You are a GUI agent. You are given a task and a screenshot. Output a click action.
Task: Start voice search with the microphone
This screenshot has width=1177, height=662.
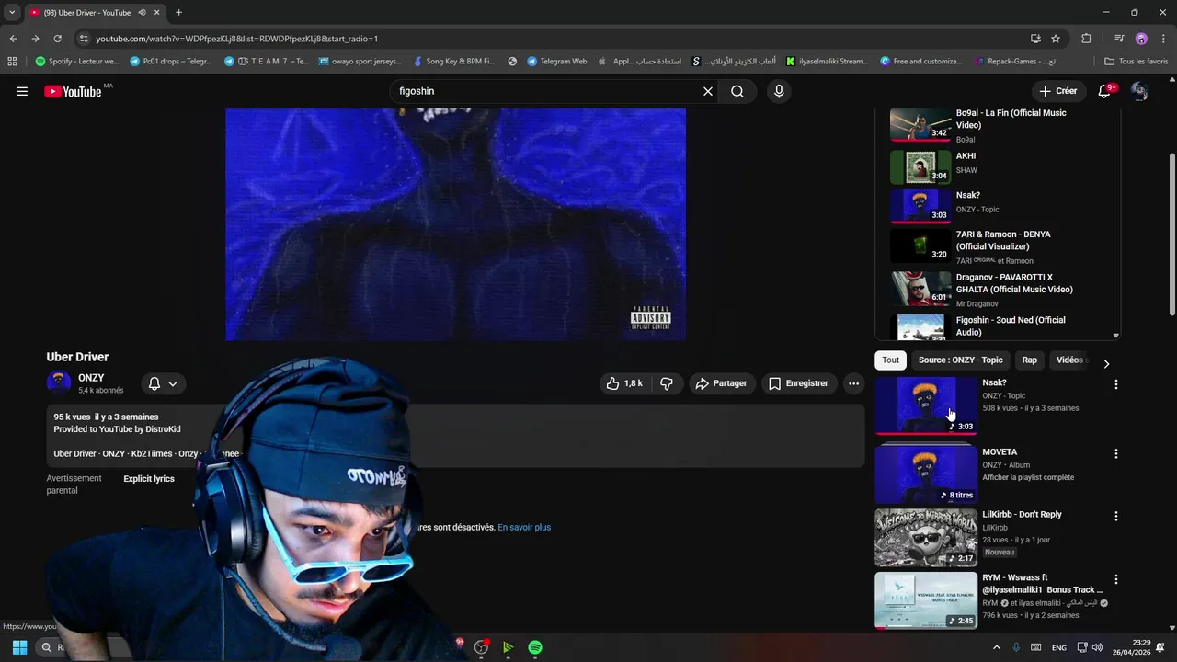(779, 91)
